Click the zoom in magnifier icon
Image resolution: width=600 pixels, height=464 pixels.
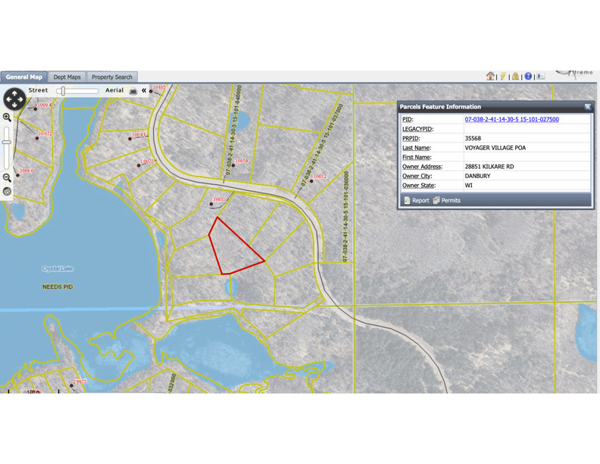[x=7, y=118]
